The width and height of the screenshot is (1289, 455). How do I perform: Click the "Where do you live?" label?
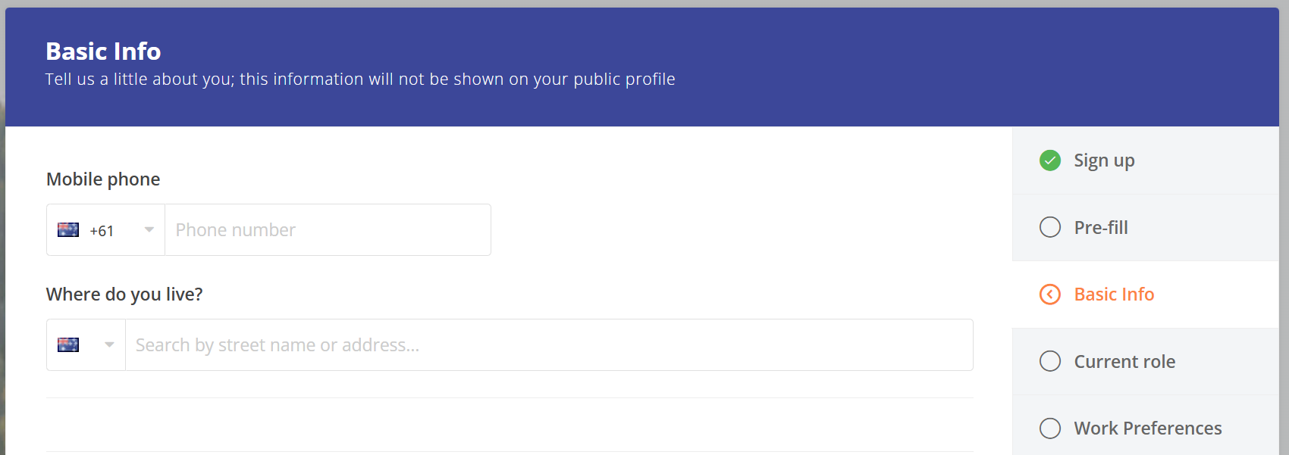coord(124,295)
